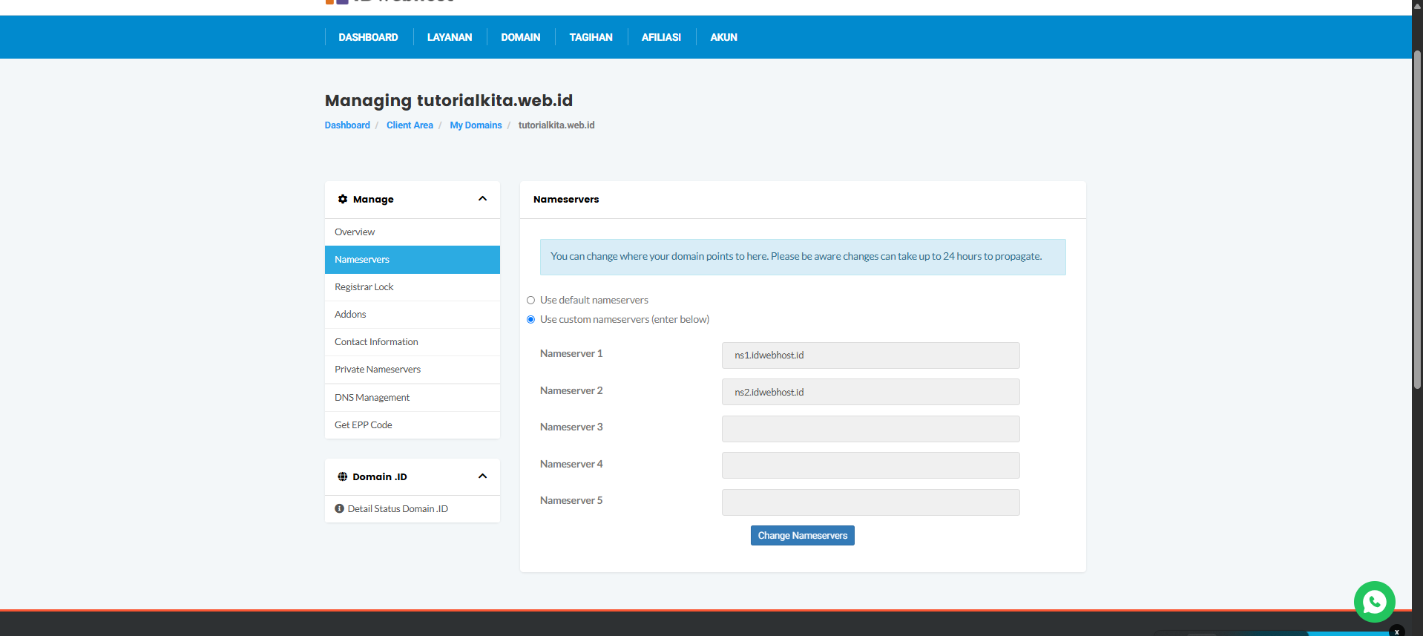Open the WhatsApp chat bubble
The height and width of the screenshot is (636, 1423).
[x=1374, y=601]
